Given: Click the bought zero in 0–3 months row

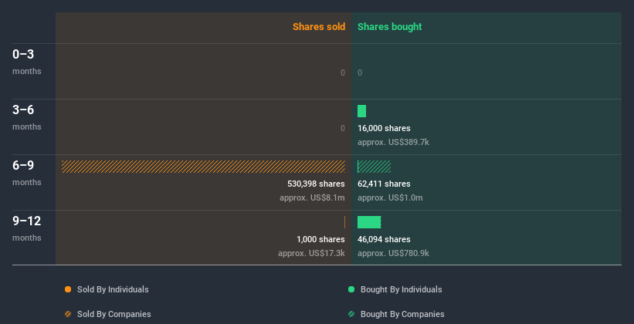Looking at the screenshot, I should tap(360, 73).
